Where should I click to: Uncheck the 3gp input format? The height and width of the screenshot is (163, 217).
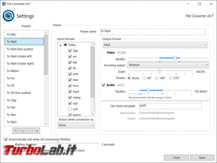click(70, 51)
